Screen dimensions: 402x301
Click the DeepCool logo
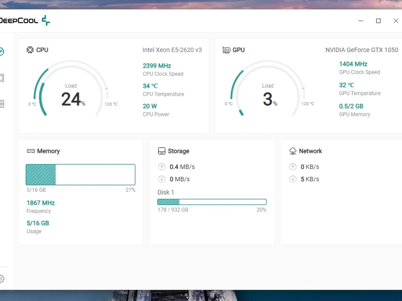[25, 20]
